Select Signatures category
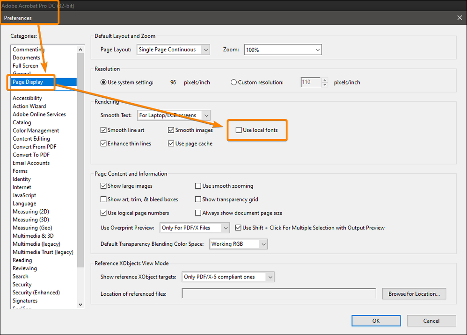This screenshot has height=335, width=467. 25,301
